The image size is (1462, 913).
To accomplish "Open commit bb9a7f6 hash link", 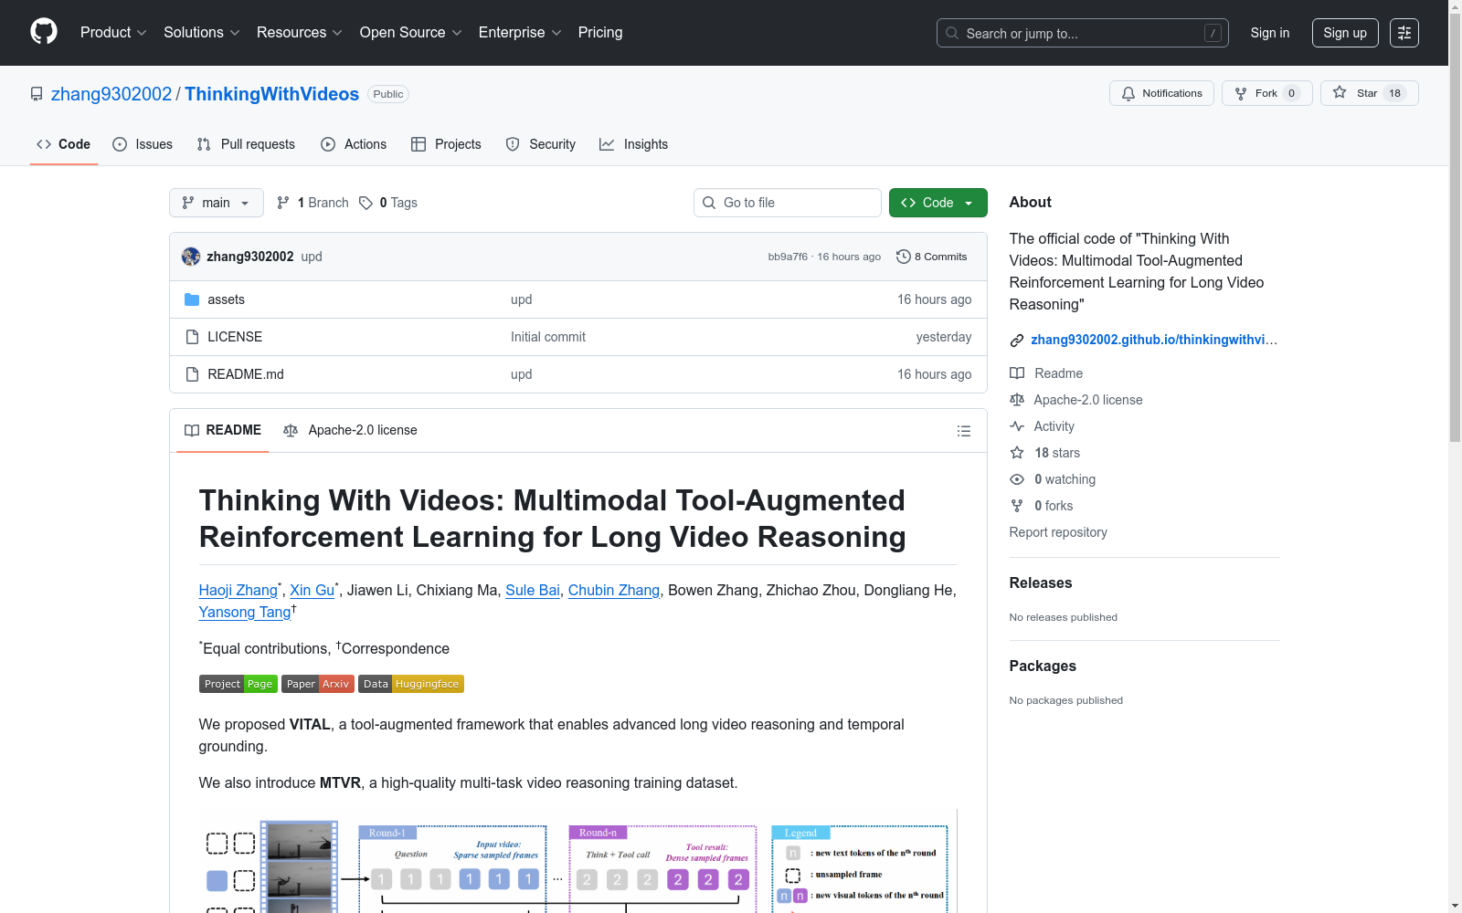I will pos(788,257).
